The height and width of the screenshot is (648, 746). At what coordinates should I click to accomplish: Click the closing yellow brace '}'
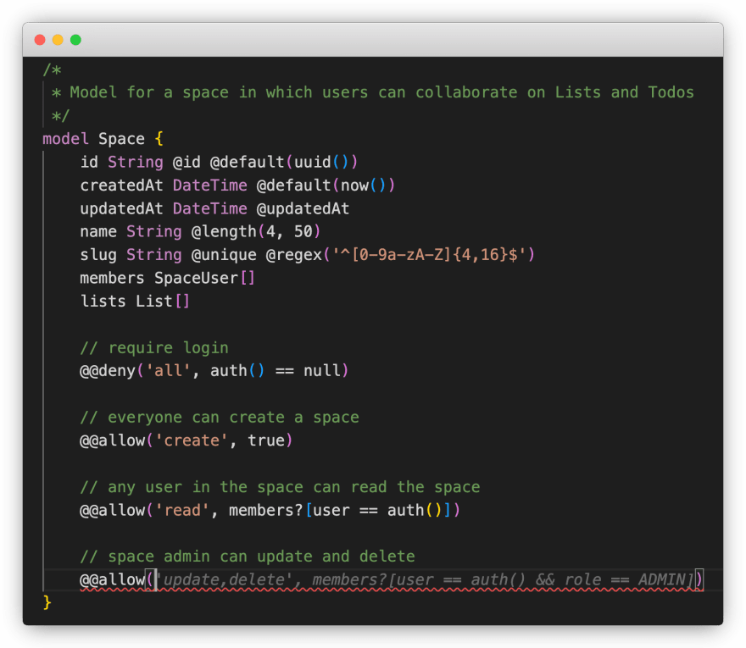(x=47, y=603)
